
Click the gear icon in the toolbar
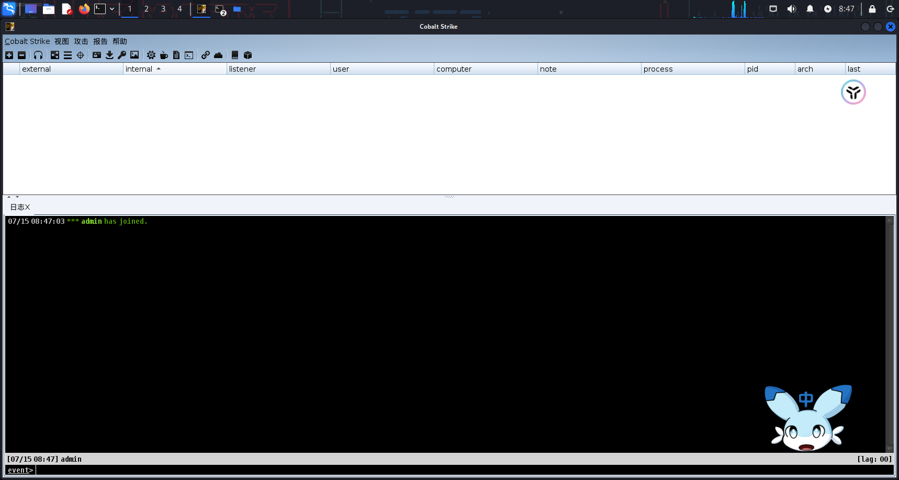pos(151,55)
